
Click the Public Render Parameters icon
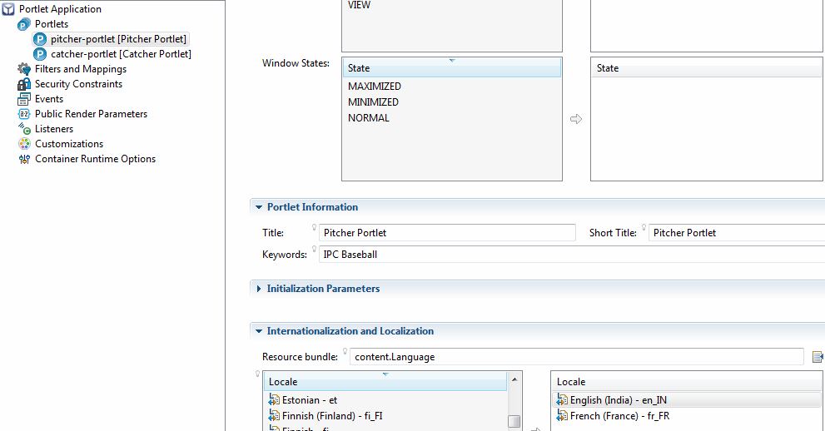tap(24, 114)
